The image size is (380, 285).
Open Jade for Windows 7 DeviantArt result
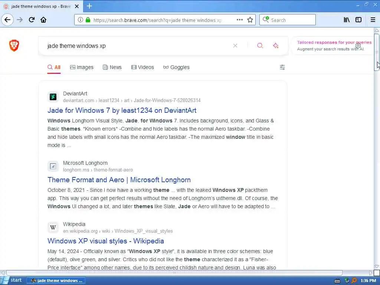coord(122,111)
